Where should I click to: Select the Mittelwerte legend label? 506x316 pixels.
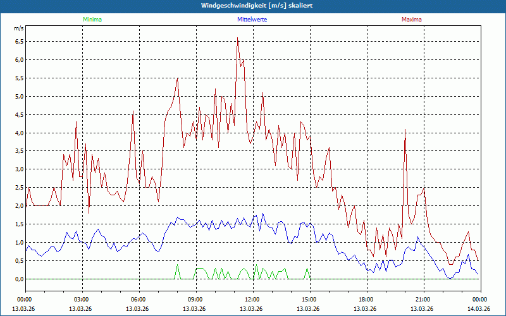252,20
